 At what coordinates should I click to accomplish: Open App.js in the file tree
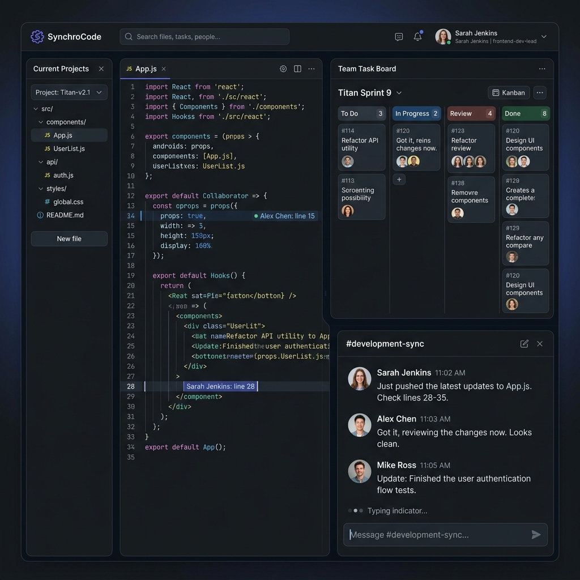click(x=69, y=135)
